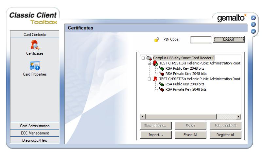
Task: Click the Import... button
Action: [x=156, y=135]
